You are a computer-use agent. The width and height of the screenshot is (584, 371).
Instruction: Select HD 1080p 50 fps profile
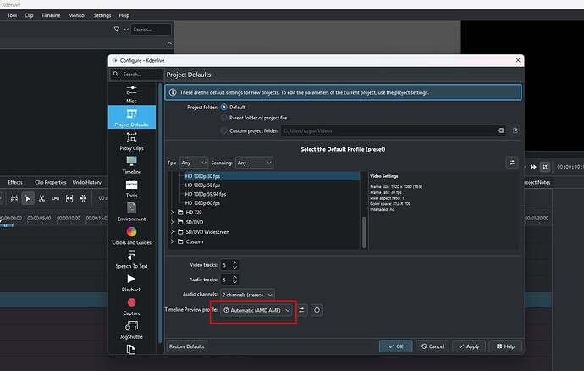202,185
